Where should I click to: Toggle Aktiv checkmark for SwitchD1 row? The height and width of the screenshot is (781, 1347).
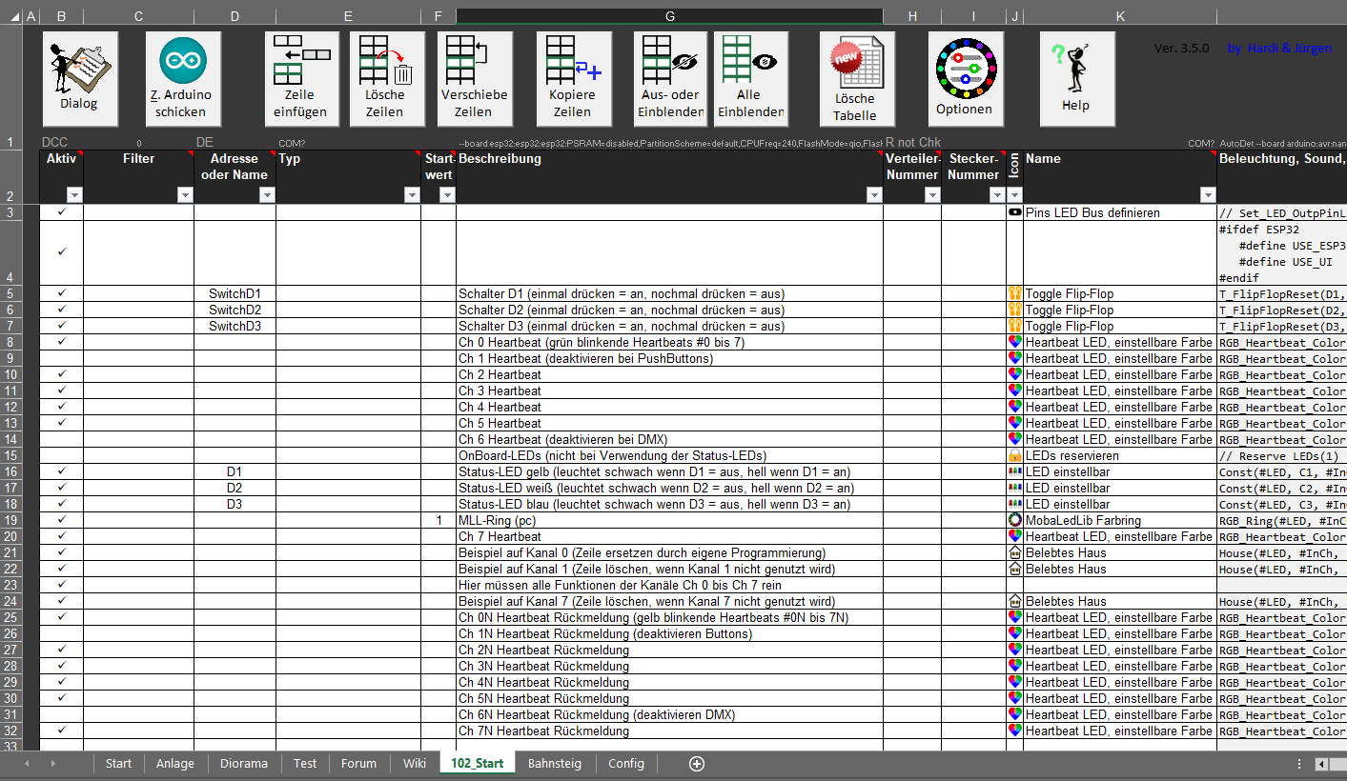pos(62,294)
